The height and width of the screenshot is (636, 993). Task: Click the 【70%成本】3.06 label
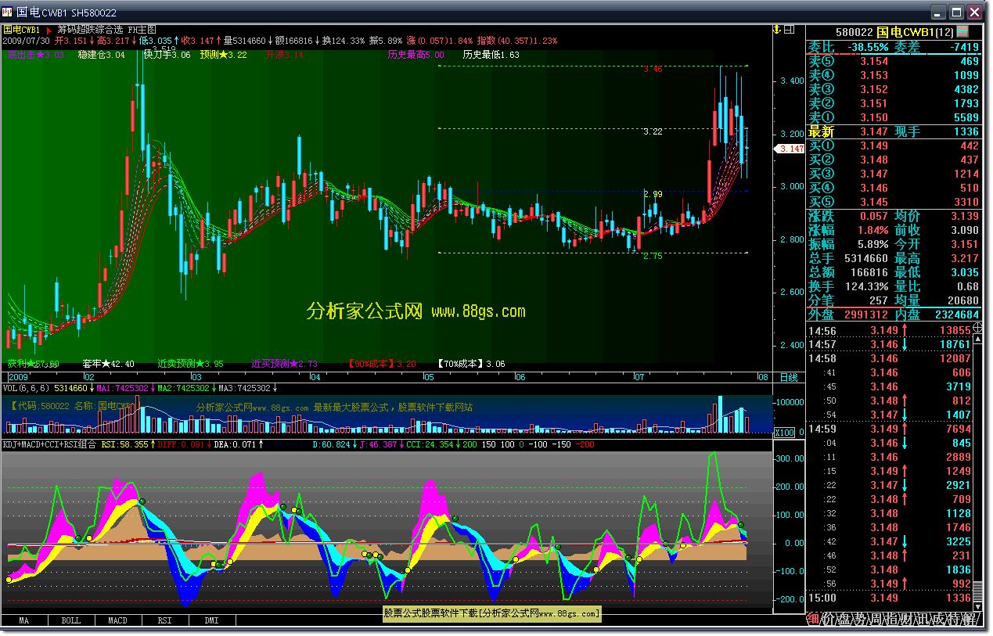pyautogui.click(x=471, y=364)
